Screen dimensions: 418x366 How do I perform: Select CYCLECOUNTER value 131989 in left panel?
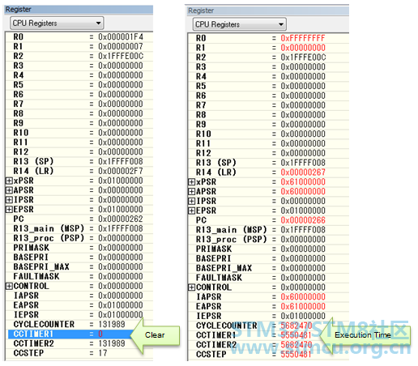tap(112, 325)
